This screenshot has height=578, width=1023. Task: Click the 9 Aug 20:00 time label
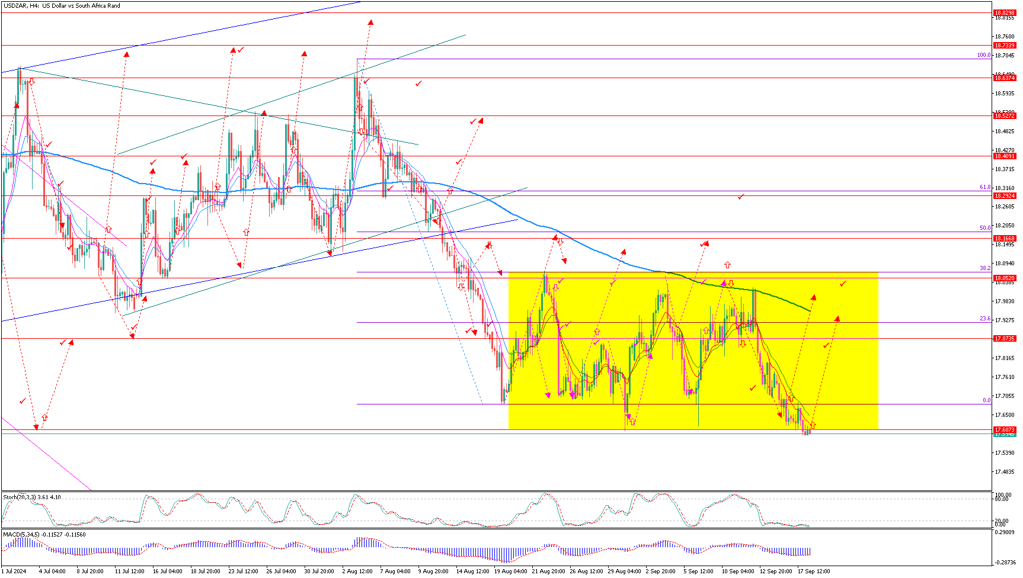pos(433,571)
